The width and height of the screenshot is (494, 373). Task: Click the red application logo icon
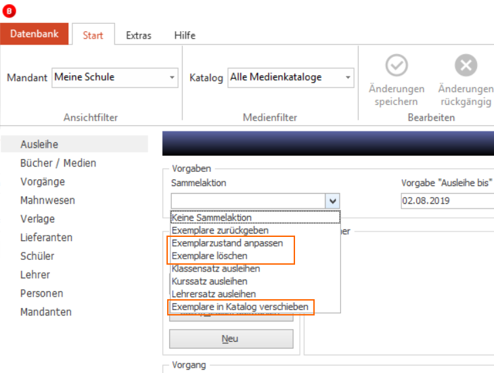click(x=9, y=11)
